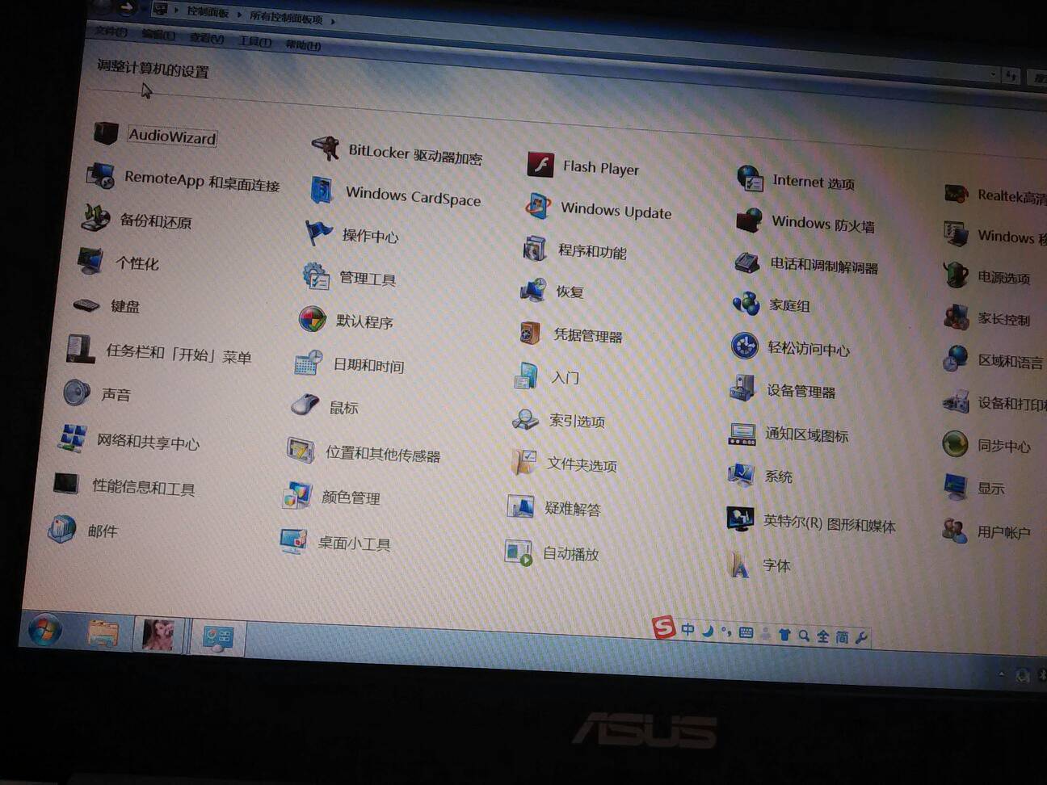Expand the arrow after 控制面板 breadcrumb
The image size is (1047, 785).
pyautogui.click(x=240, y=15)
